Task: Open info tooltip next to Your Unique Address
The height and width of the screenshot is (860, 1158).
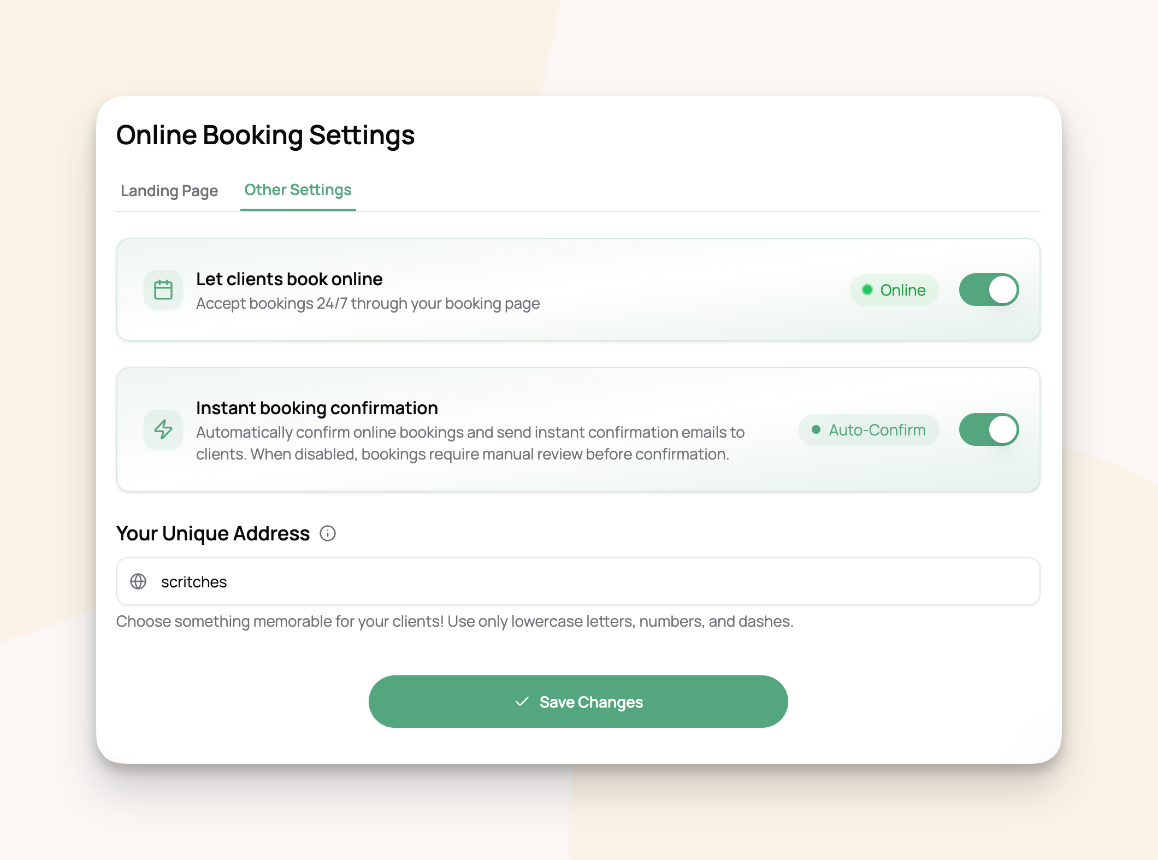Action: pyautogui.click(x=328, y=533)
